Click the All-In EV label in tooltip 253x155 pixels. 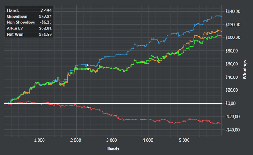(15, 28)
